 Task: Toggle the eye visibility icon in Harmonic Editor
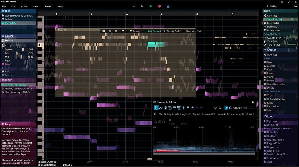(x=227, y=108)
